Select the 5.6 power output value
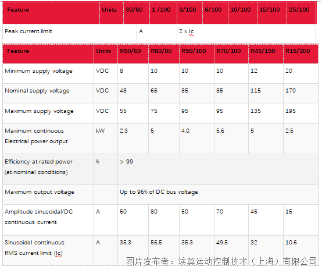The height and width of the screenshot is (270, 322). (220, 131)
